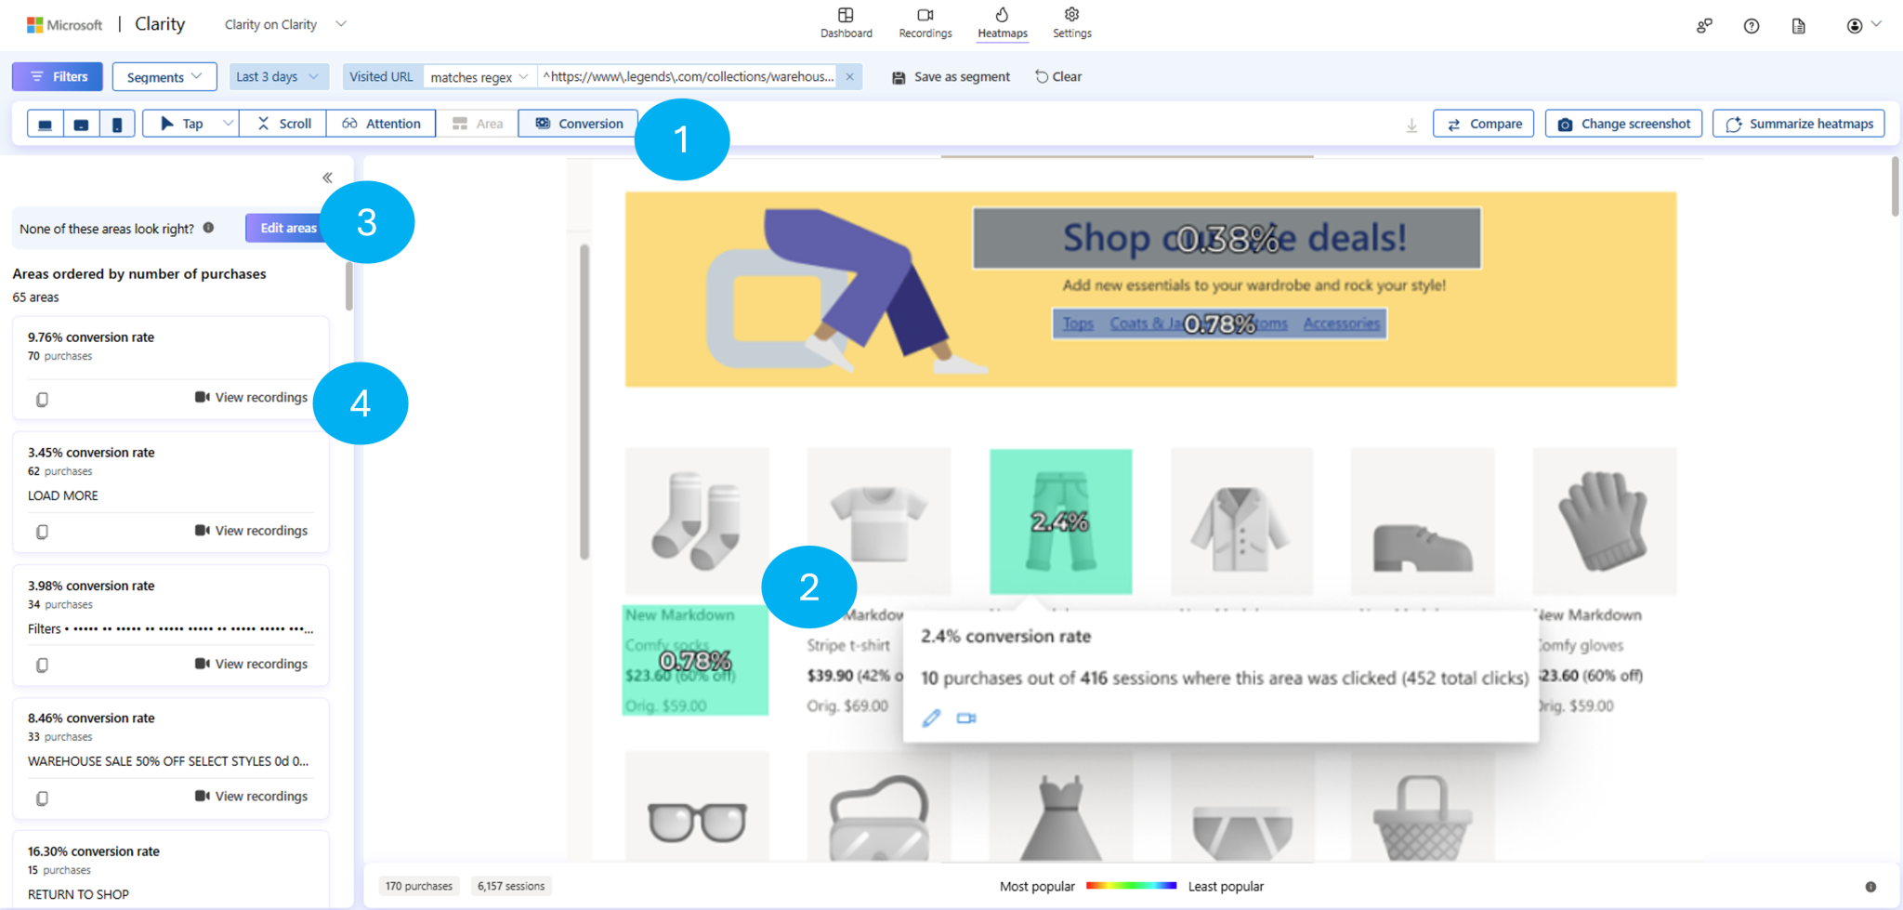The width and height of the screenshot is (1903, 910).
Task: Expand the Tap heatmap options dropdown
Action: (x=228, y=123)
